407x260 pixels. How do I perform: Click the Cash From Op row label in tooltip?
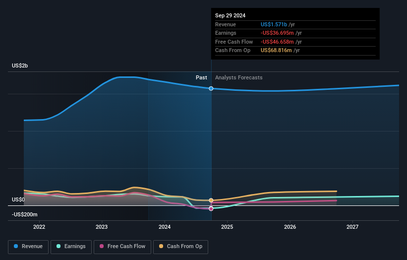(x=233, y=51)
